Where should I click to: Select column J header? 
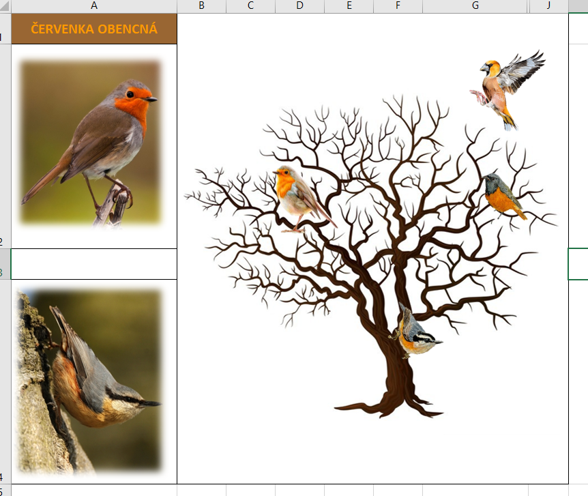point(548,6)
